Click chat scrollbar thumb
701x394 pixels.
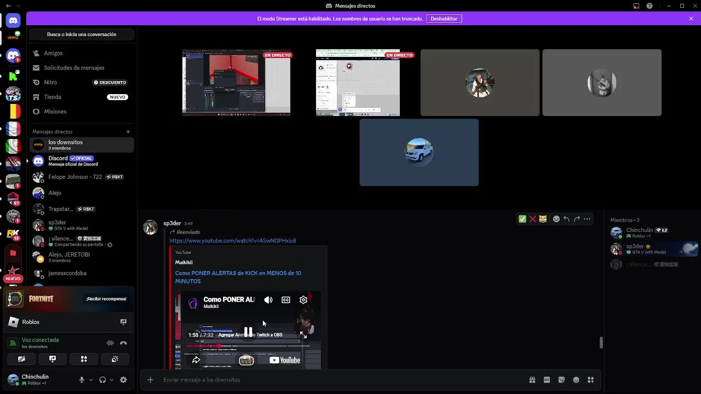(601, 343)
